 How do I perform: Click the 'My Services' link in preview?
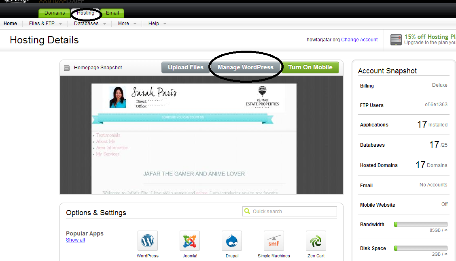108,154
